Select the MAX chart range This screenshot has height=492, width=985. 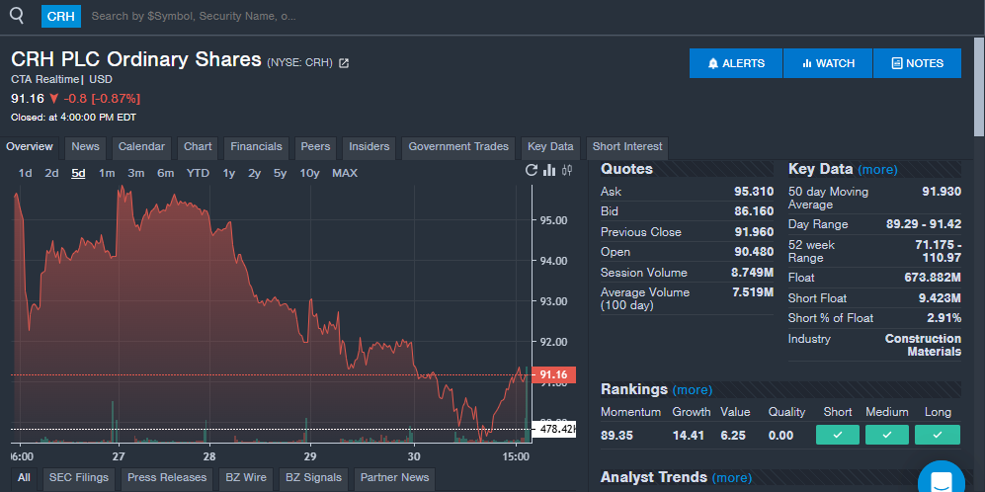click(x=344, y=174)
